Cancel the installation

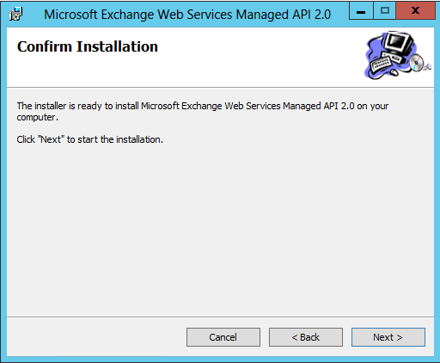(x=223, y=337)
